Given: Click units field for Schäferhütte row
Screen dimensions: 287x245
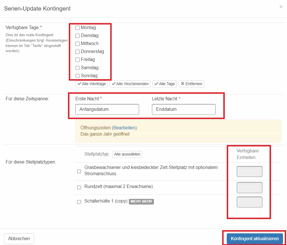Looking at the screenshot, I should pos(250,202).
